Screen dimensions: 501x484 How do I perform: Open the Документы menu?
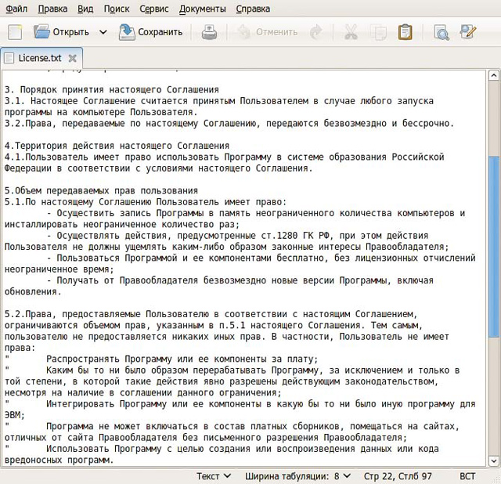coord(202,9)
